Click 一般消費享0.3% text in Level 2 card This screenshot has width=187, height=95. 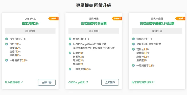tap(82, 69)
